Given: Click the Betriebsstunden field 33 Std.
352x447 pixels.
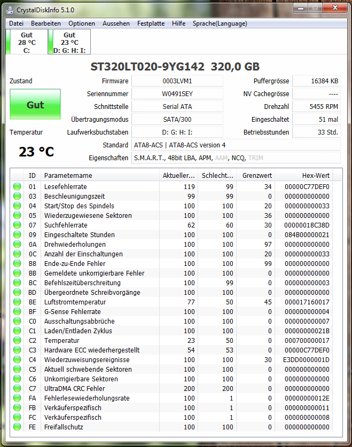Looking at the screenshot, I should pyautogui.click(x=316, y=132).
